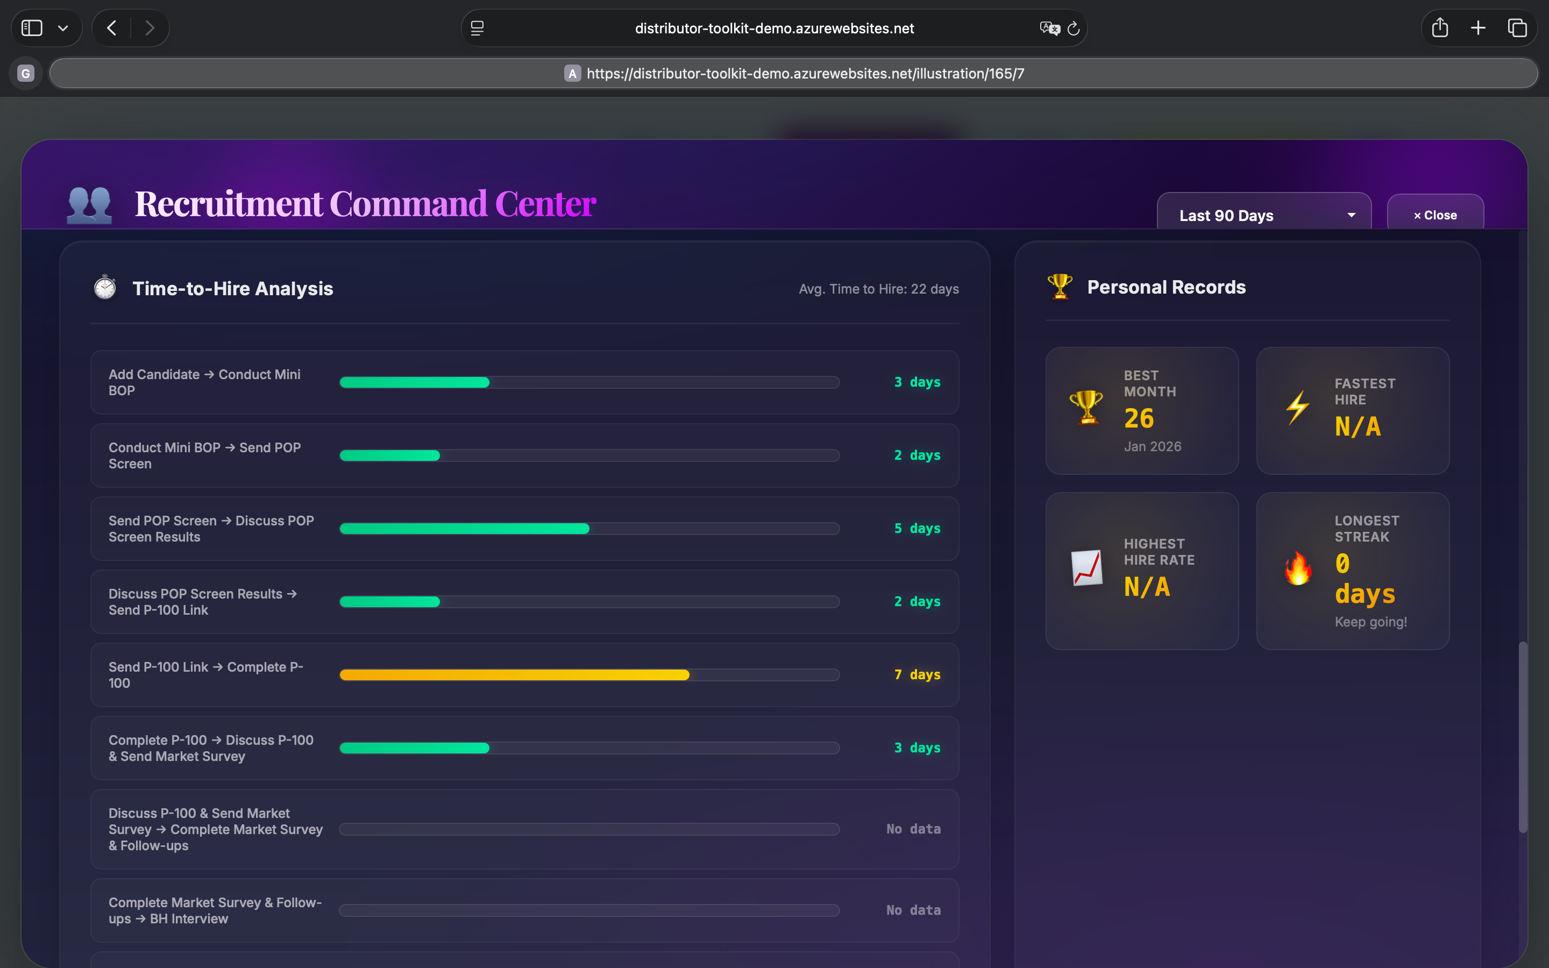Image resolution: width=1549 pixels, height=968 pixels.
Task: Close the Recruitment Command Center panel
Action: point(1435,214)
